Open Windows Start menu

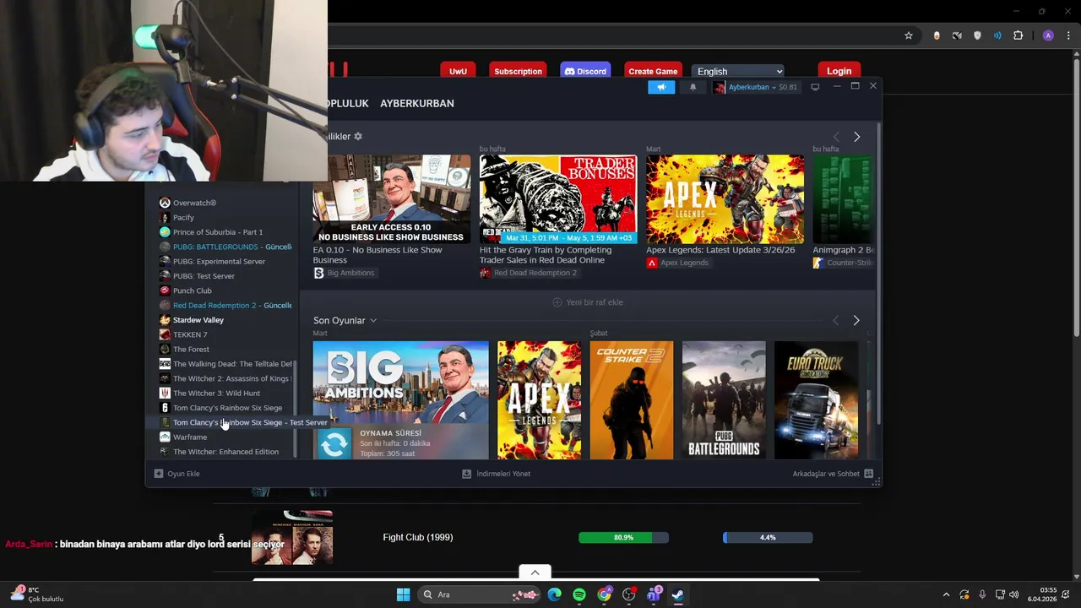tap(403, 594)
